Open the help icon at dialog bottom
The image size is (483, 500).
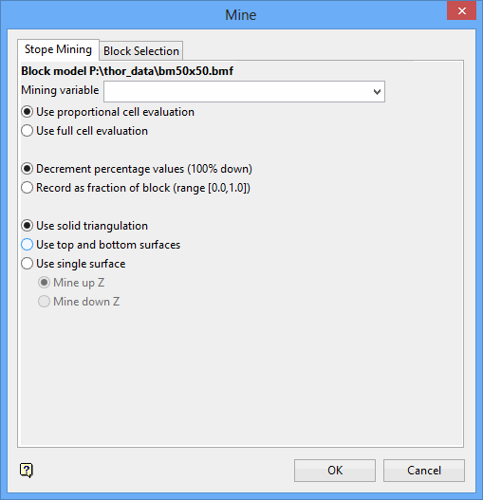click(27, 470)
